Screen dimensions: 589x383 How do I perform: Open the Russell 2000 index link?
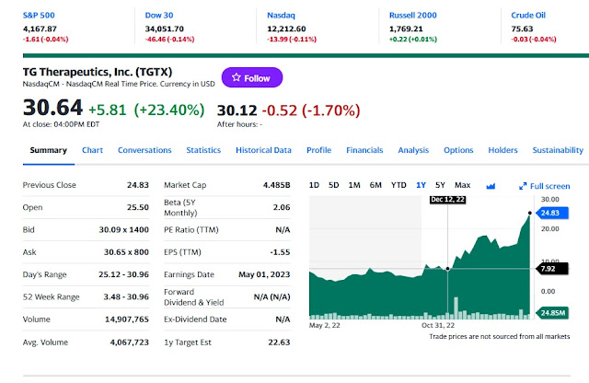click(x=413, y=15)
